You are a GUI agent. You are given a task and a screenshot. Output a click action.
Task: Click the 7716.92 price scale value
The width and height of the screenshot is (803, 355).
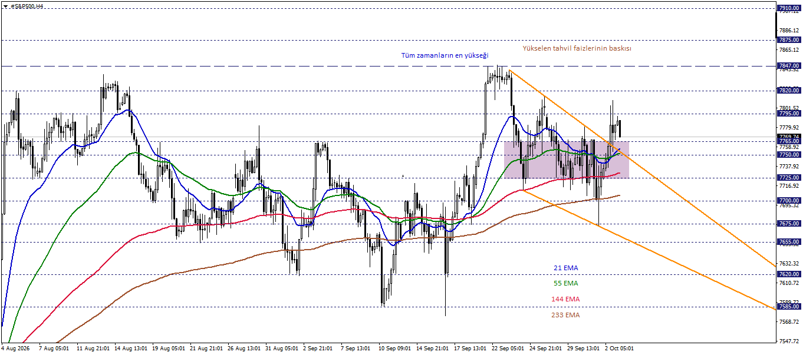tap(789, 186)
